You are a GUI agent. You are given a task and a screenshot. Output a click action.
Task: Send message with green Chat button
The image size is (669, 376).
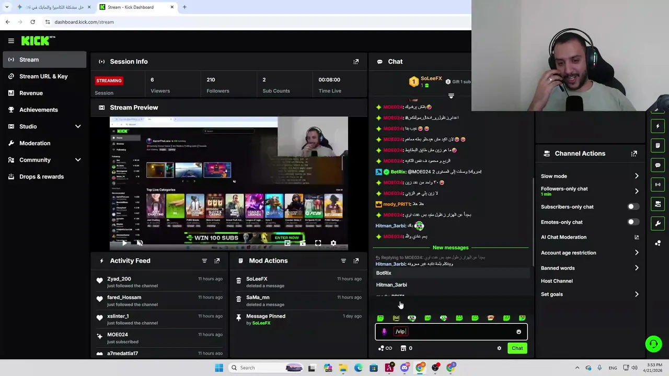tap(517, 348)
